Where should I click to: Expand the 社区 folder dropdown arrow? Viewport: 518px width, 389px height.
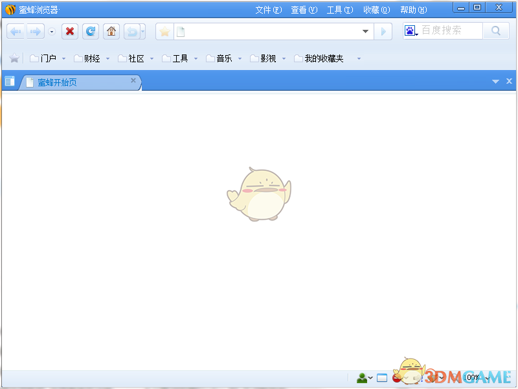click(152, 59)
